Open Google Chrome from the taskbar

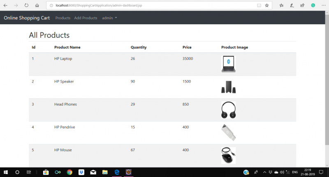pyautogui.click(x=70, y=172)
